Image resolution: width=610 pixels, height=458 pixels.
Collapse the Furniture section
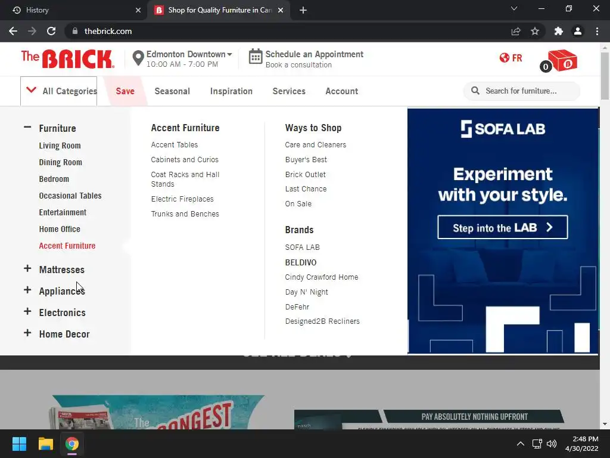27,127
